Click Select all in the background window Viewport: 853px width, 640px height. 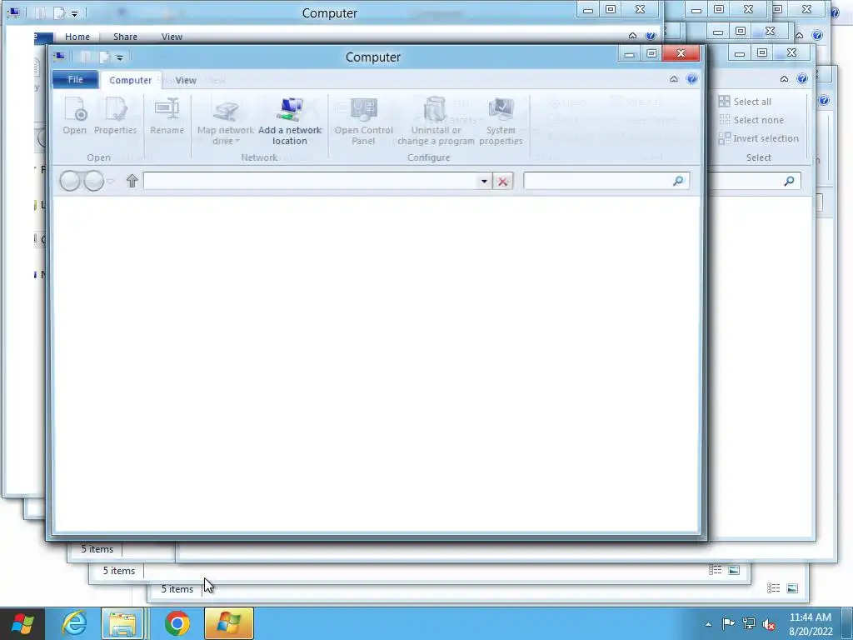click(746, 102)
